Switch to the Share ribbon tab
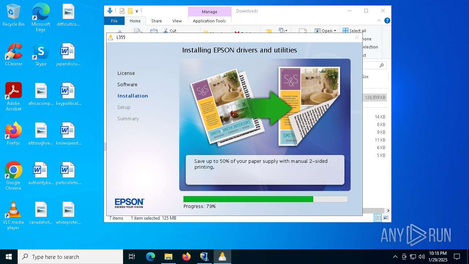 pyautogui.click(x=156, y=21)
